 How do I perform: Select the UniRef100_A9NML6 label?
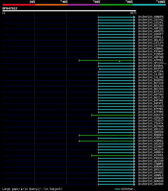click(151, 175)
